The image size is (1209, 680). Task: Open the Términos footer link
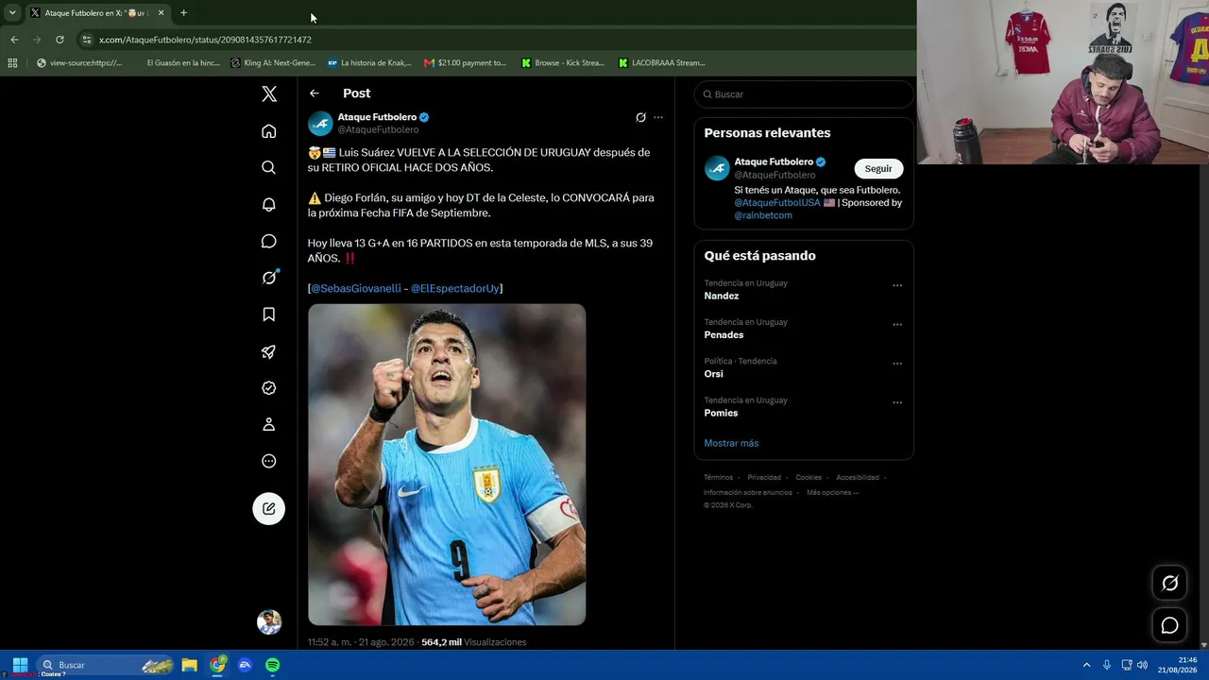tap(718, 478)
